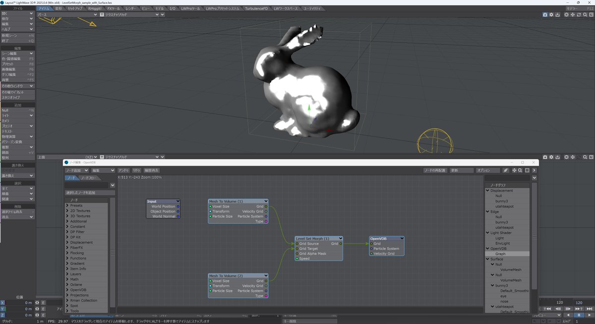Click the perspective viewport move/pan icon
595x324 pixels.
(x=573, y=15)
